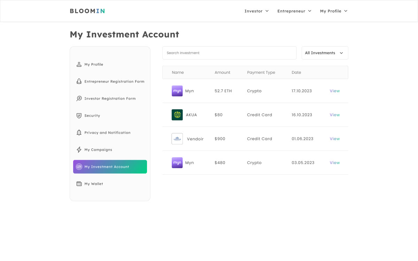Click the chevron next to Entrepreneur
Screen dimensions: 418x261
point(309,11)
